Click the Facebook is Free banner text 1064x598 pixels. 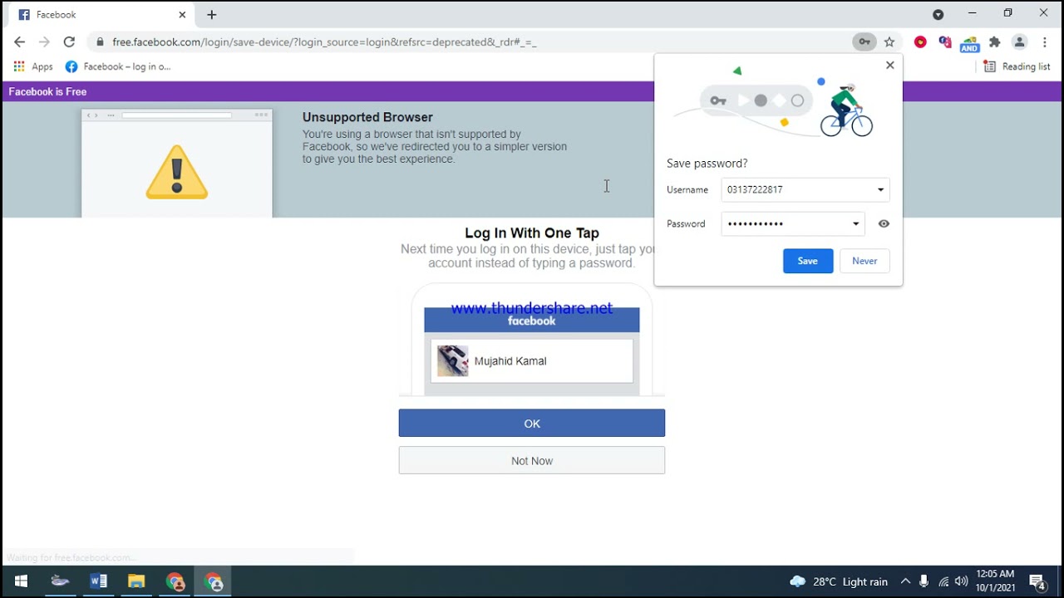pos(47,91)
